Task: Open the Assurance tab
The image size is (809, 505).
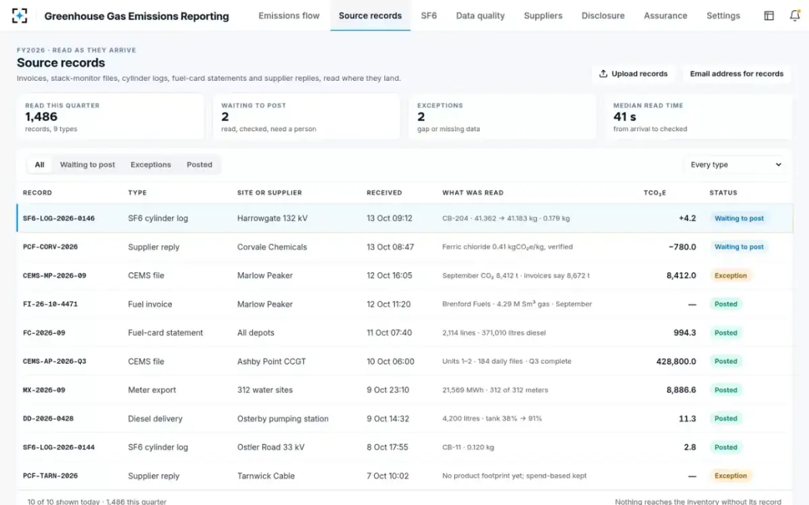Action: click(665, 15)
